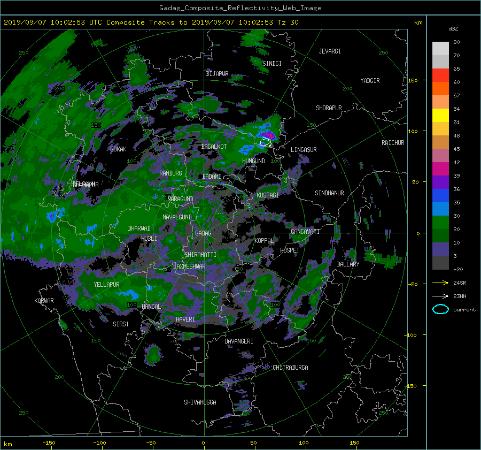Screen dimensions: 481x450
Task: Click the LAXMESHWAR city label
Action: point(189,266)
